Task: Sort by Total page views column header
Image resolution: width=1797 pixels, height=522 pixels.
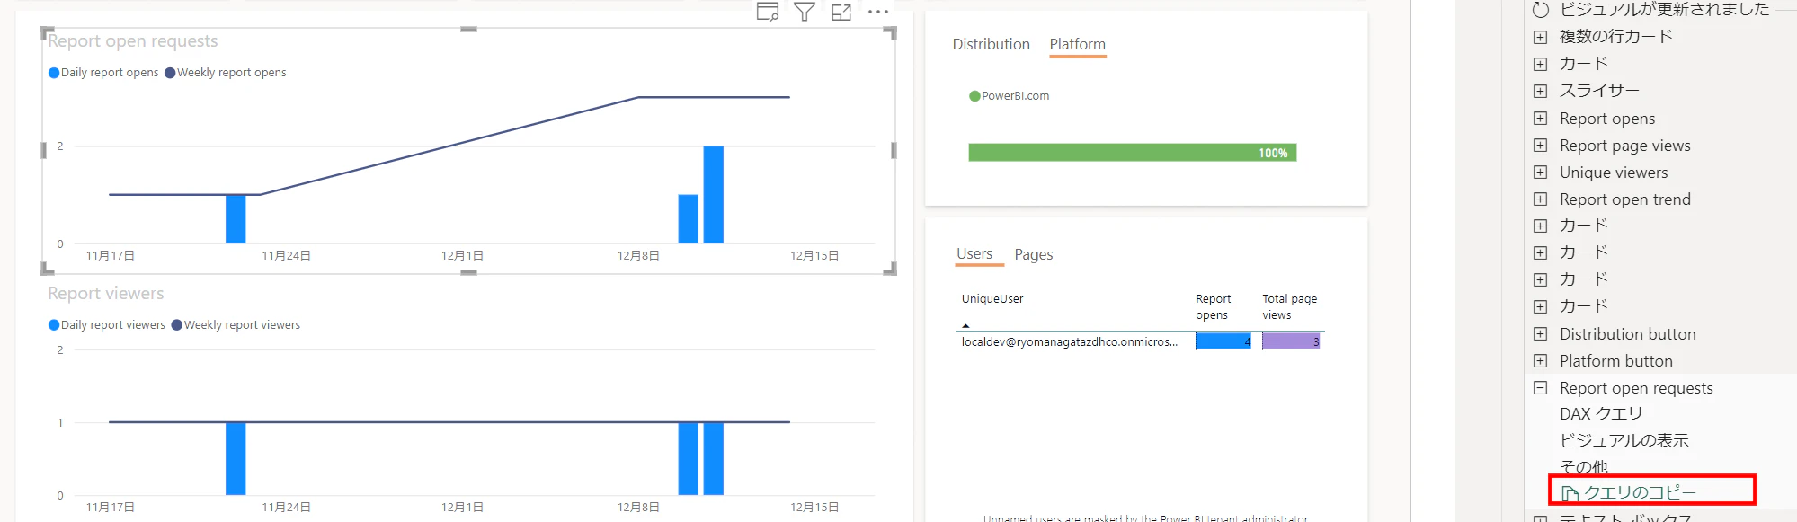Action: click(x=1290, y=307)
